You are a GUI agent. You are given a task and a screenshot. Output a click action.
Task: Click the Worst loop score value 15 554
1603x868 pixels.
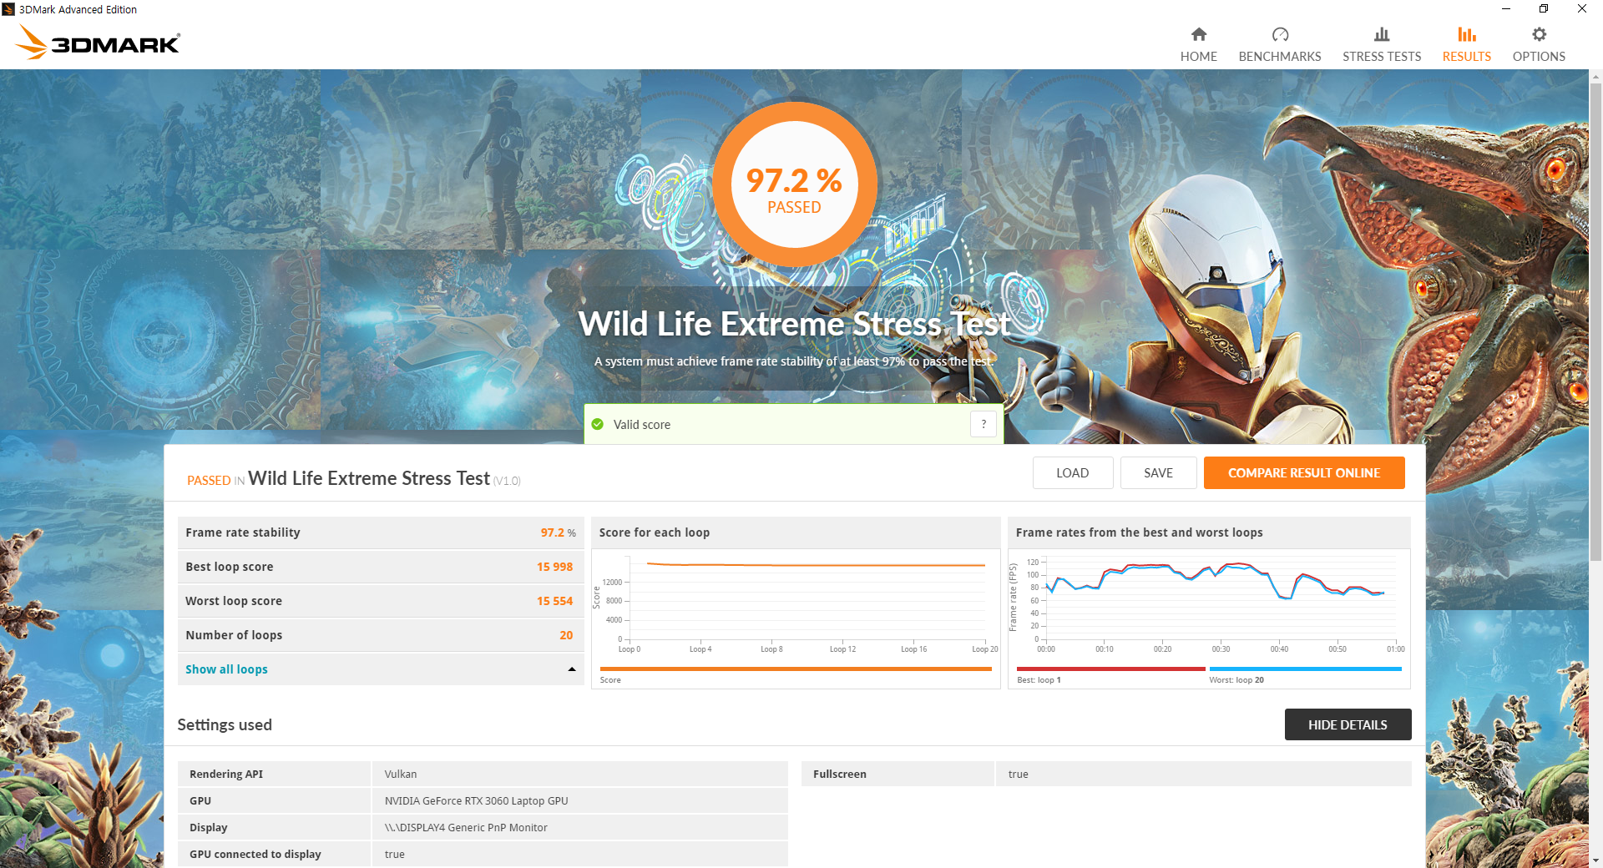point(554,601)
